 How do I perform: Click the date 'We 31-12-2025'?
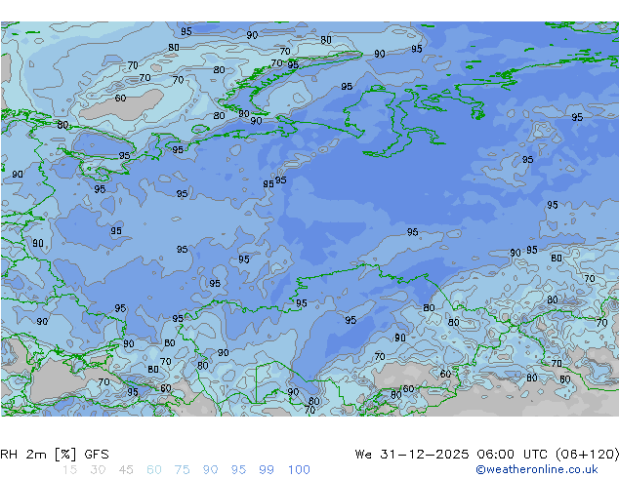412,455
